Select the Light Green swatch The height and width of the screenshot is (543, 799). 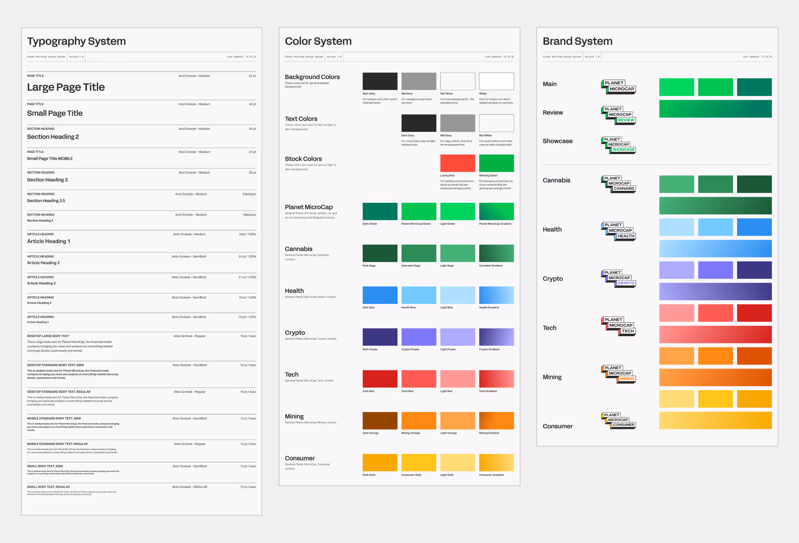(x=458, y=211)
